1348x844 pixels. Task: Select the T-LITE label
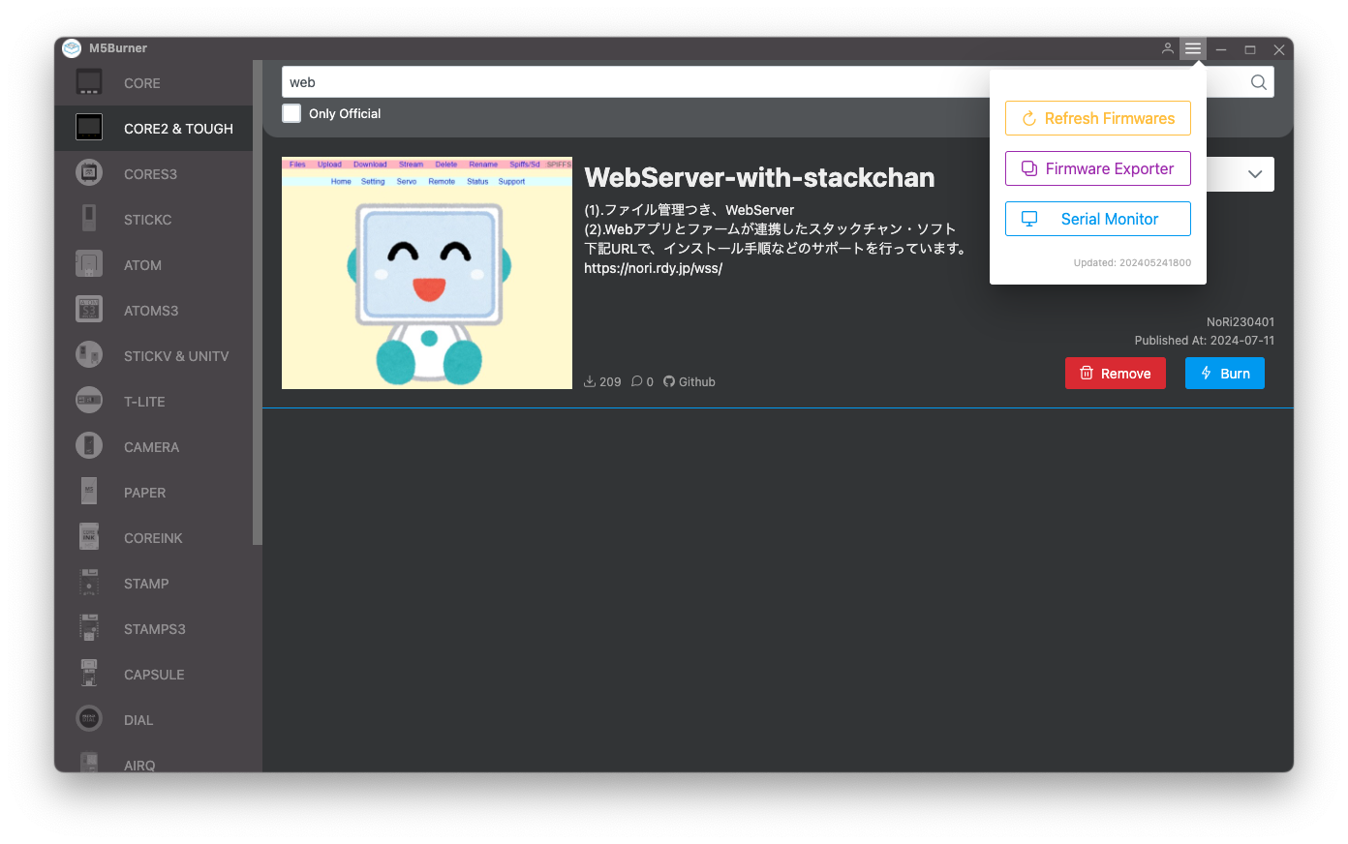coord(144,402)
